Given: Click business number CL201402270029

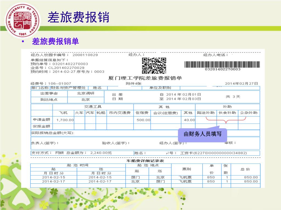Looking at the screenshot, I should pyautogui.click(x=57, y=68).
